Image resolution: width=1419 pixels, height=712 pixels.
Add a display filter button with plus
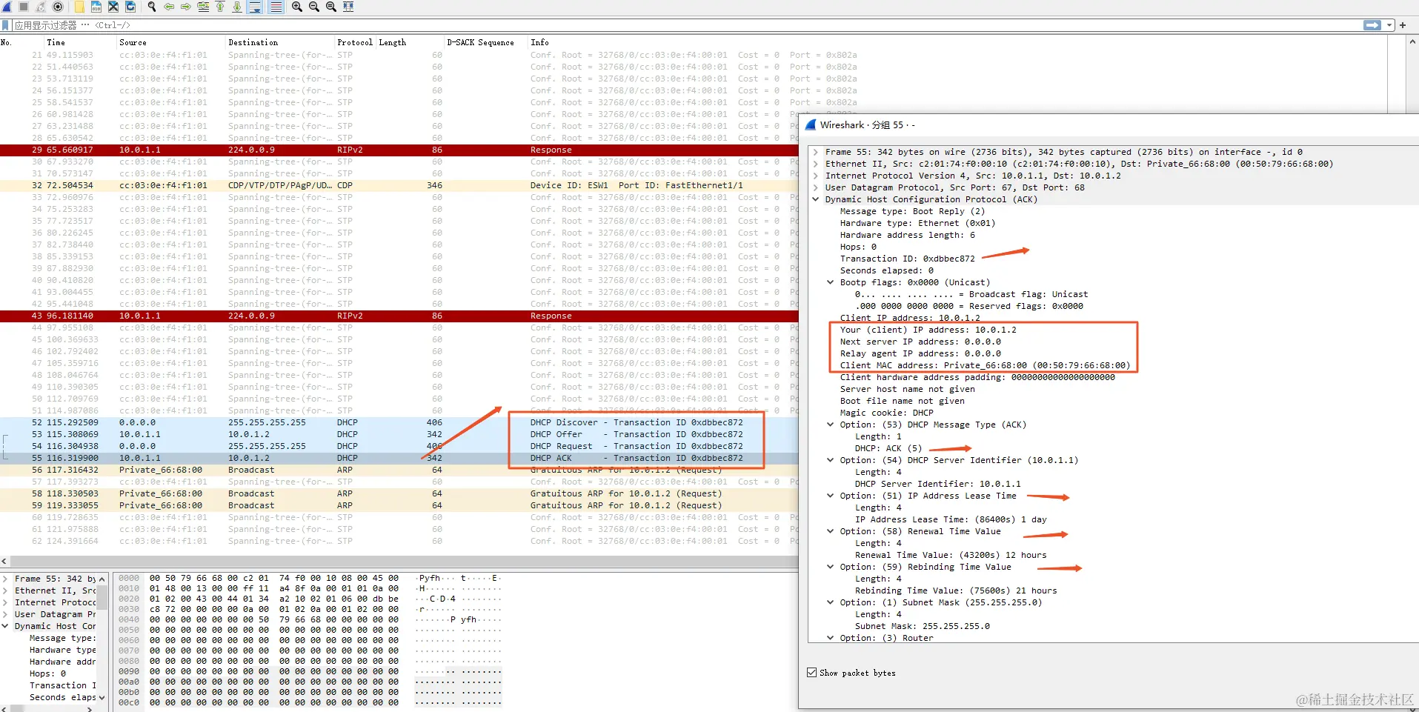1403,25
